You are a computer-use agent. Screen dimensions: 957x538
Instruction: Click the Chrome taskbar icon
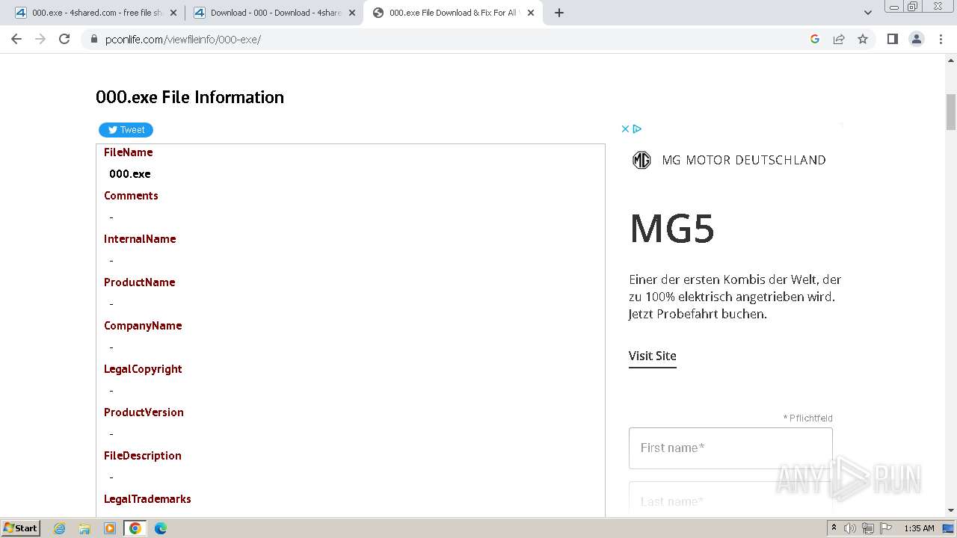[x=135, y=528]
